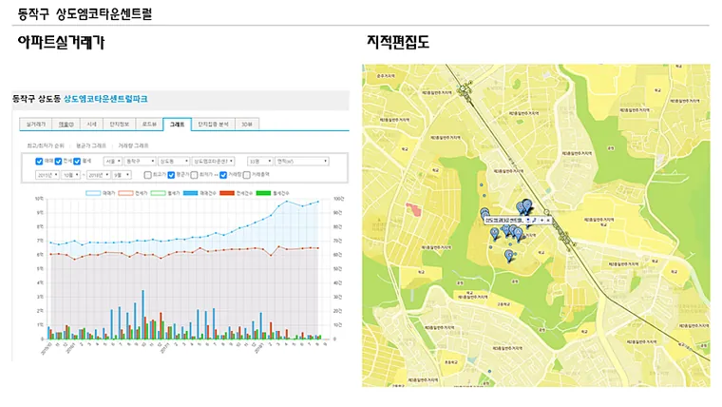Switch to the 3D뷰 tab
This screenshot has height=407, width=722.
[x=247, y=125]
